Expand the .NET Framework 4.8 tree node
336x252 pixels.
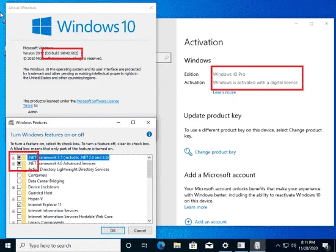click(13, 164)
